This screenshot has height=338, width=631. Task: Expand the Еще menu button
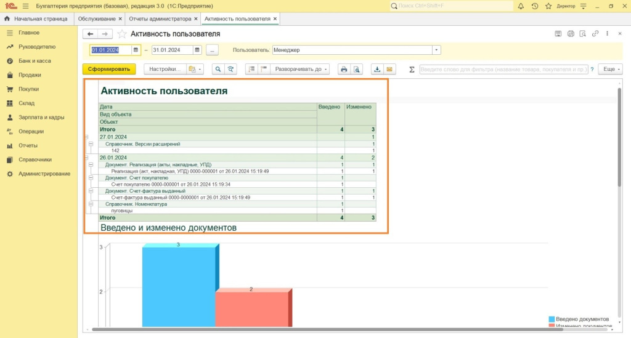(611, 70)
